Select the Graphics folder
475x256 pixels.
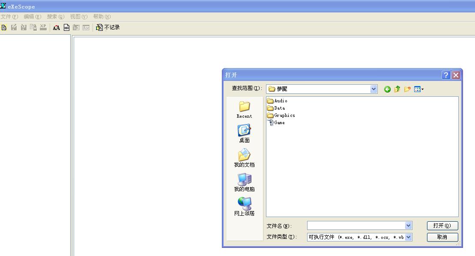tap(281, 115)
